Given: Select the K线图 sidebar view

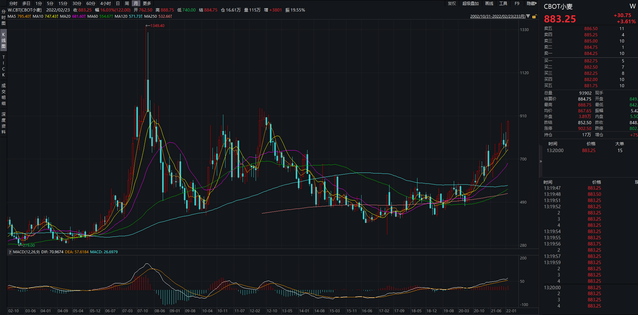Looking at the screenshot, I should [3, 40].
